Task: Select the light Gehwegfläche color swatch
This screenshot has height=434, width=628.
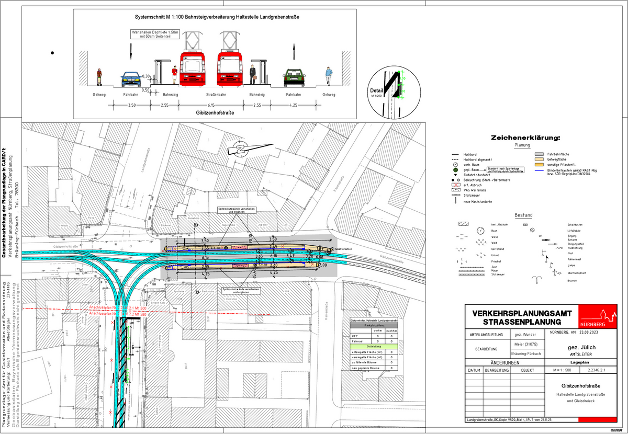Action: coord(539,159)
